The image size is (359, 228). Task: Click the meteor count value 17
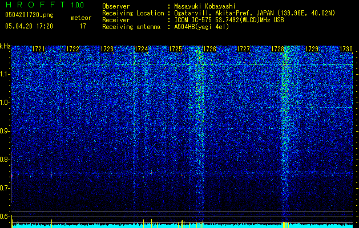[x=83, y=26]
